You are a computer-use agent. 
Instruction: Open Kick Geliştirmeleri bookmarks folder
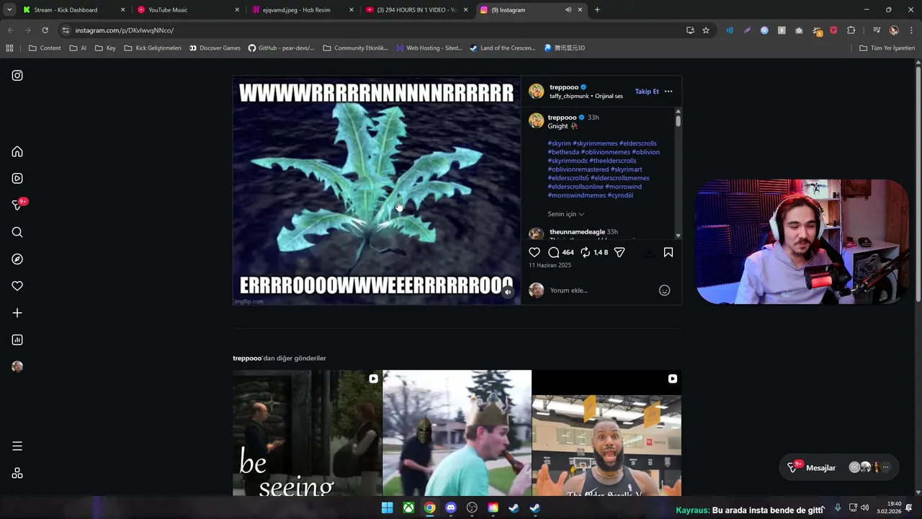(153, 48)
